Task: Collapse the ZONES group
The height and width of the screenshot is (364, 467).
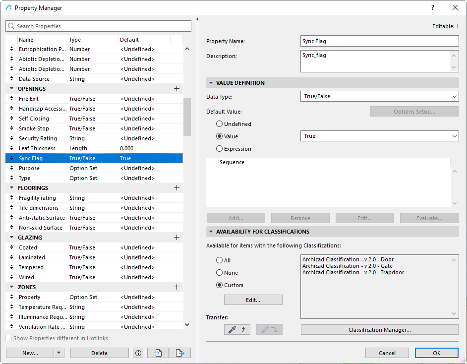Action: 11,287
